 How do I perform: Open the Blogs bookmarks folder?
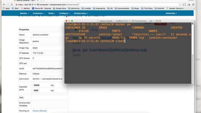coord(135,8)
